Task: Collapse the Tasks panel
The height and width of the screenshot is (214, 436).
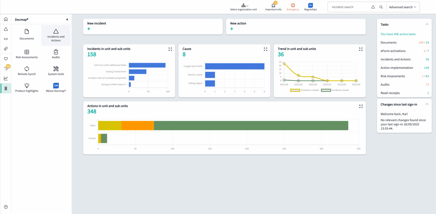Action: pos(427,24)
